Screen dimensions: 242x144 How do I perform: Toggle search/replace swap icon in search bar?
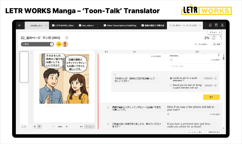click(52, 44)
